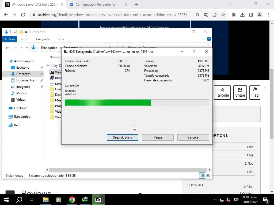Open the Archivo tab in Explorer
This screenshot has height=205, width=274.
10,39
